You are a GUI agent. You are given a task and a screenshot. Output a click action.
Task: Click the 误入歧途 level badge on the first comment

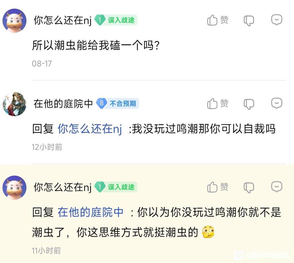click(116, 20)
